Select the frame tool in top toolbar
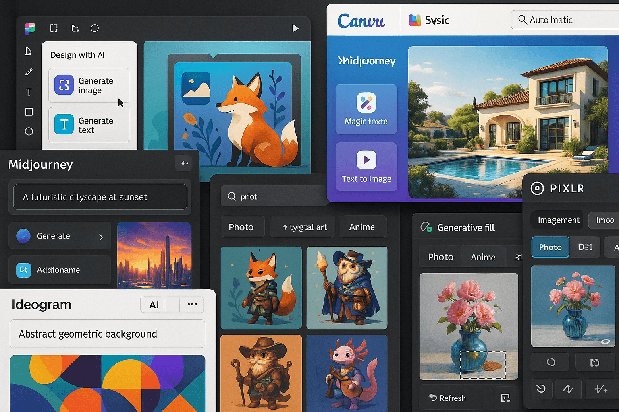619x412 pixels. click(x=54, y=28)
